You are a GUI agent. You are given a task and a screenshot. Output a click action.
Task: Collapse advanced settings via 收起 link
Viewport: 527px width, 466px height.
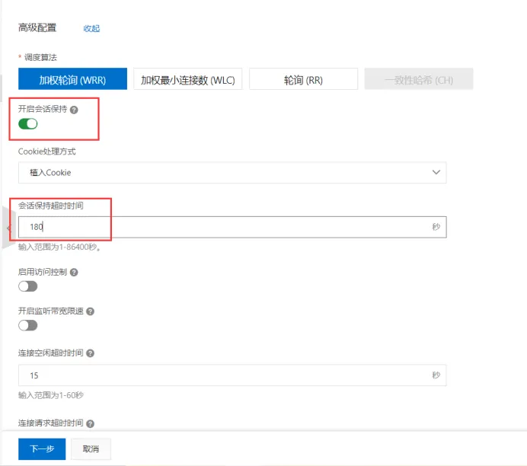[x=91, y=29]
